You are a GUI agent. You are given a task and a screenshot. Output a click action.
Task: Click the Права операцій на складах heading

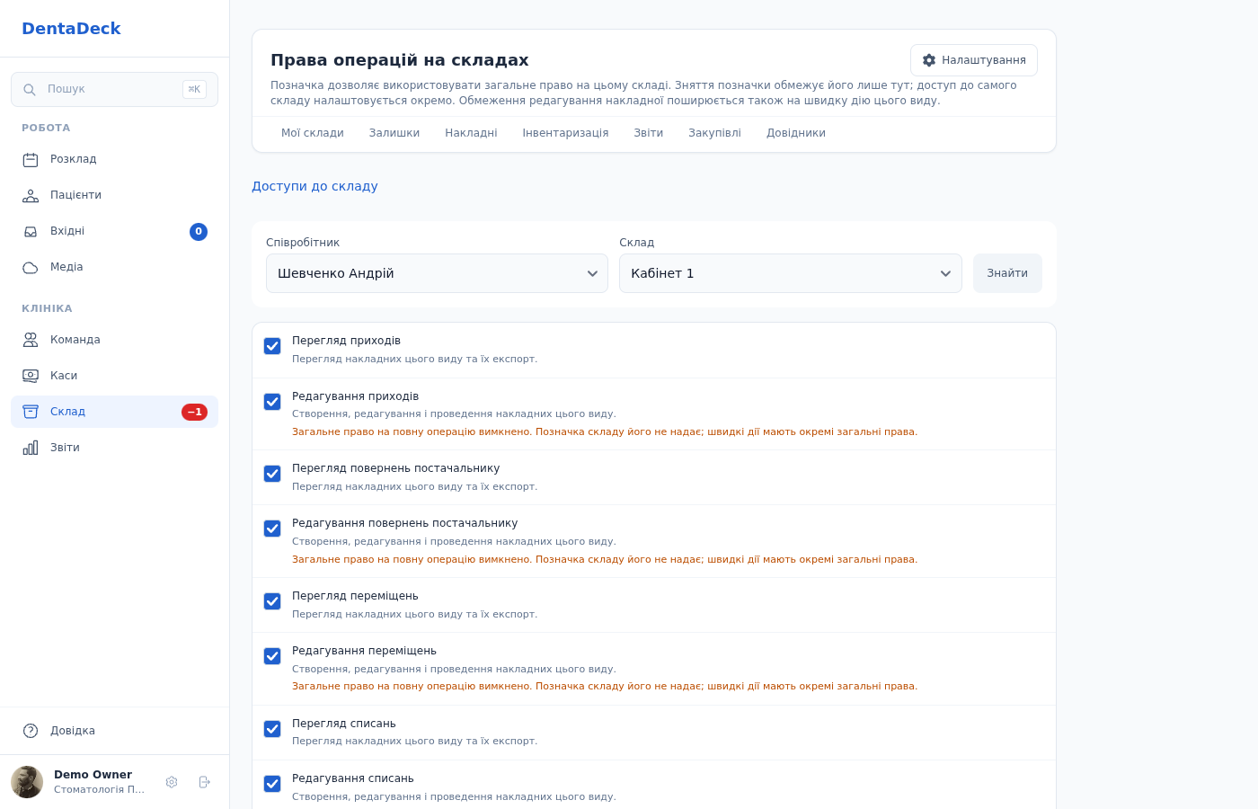pyautogui.click(x=400, y=60)
